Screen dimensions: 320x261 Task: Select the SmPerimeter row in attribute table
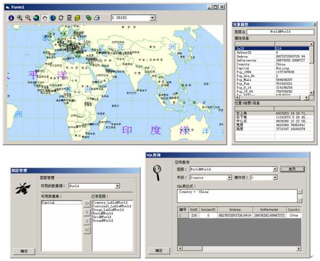pos(272,60)
